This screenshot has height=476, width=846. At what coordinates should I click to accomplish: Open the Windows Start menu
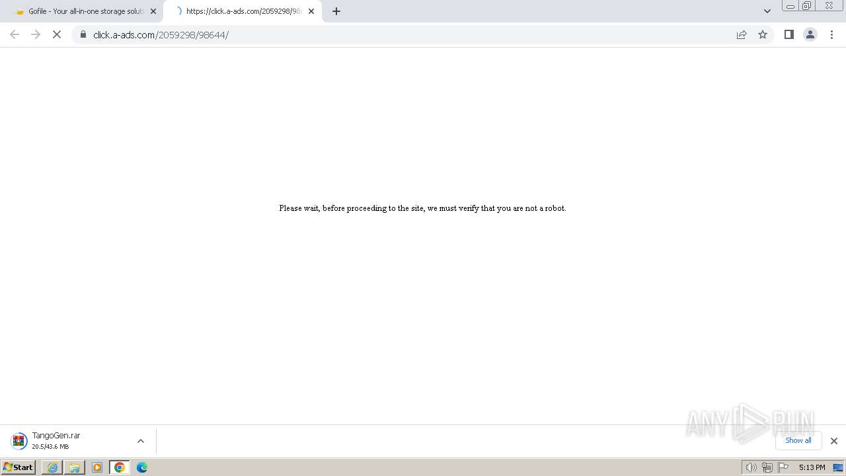(18, 467)
